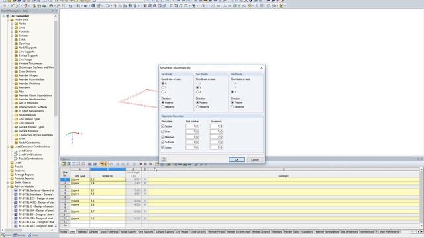This screenshot has height=238, width=424.
Task: Set 2nd Priority direction to Negative
Action: [x=197, y=107]
